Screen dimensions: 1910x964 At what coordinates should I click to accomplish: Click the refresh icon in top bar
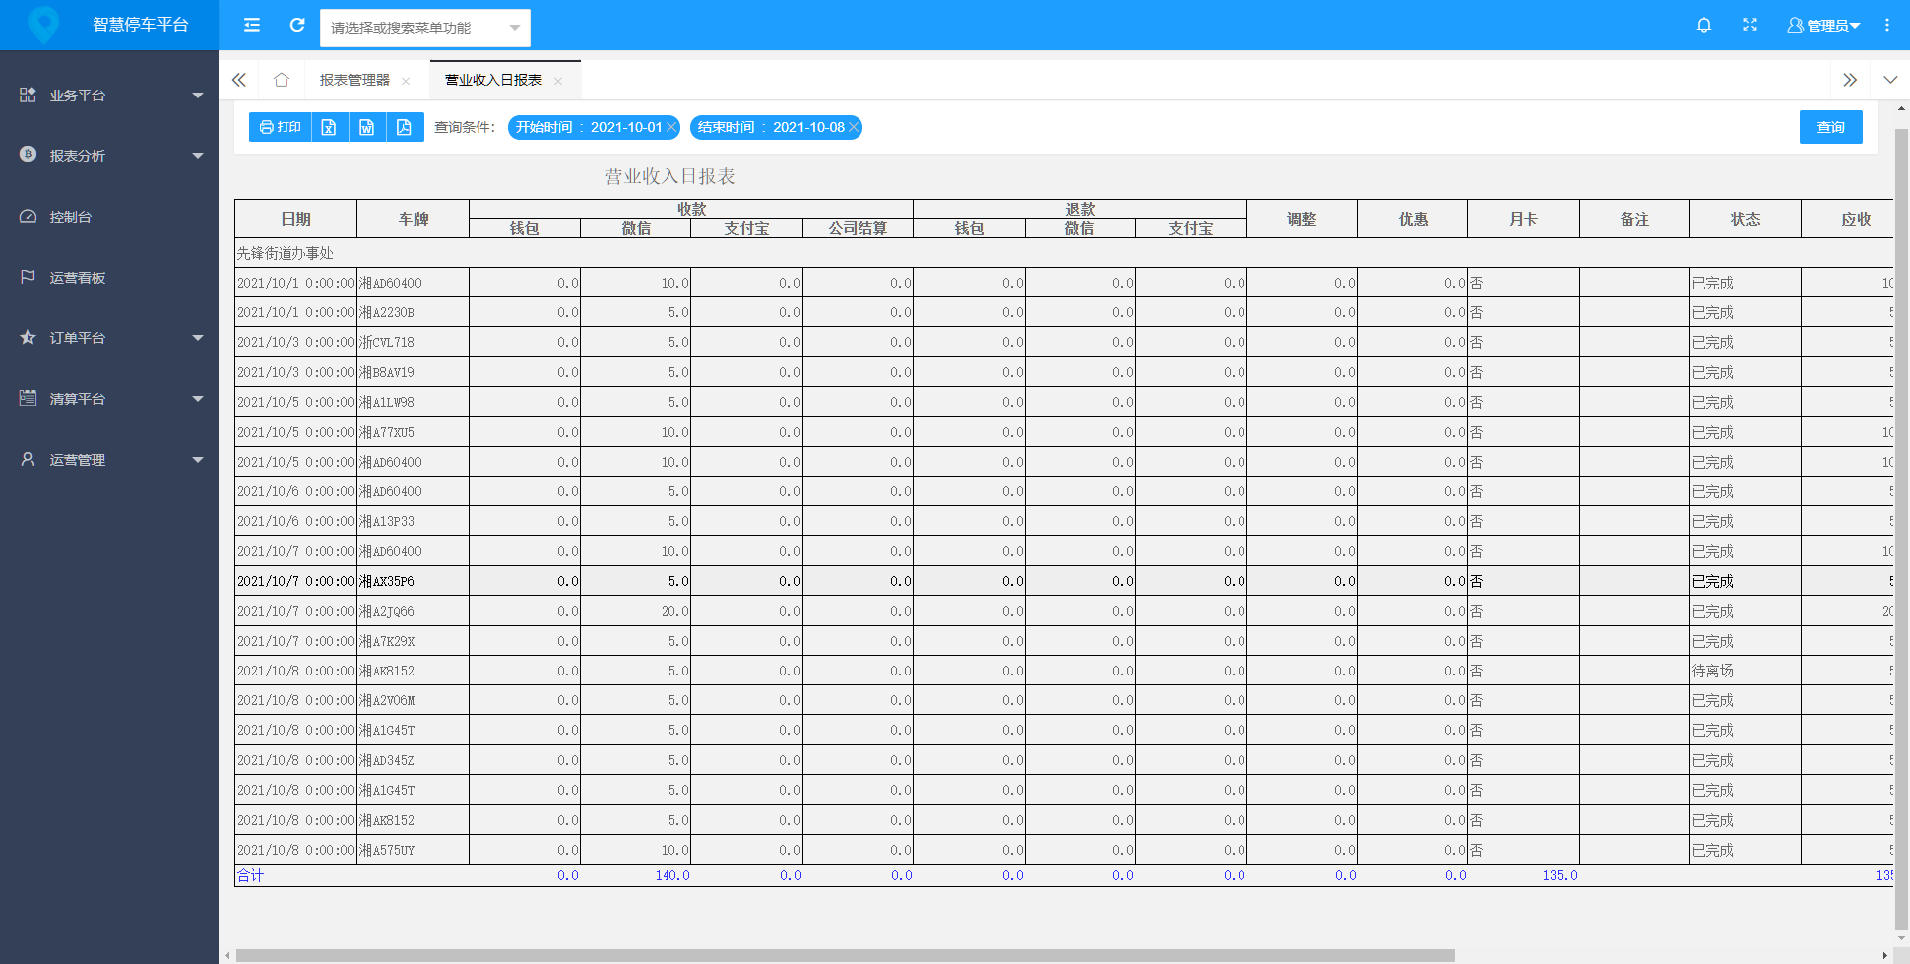[296, 25]
